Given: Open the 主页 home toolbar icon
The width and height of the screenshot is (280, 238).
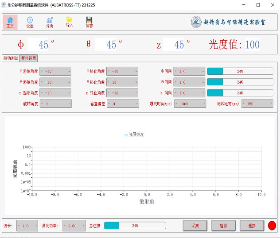Looking at the screenshot, I should coord(10,22).
